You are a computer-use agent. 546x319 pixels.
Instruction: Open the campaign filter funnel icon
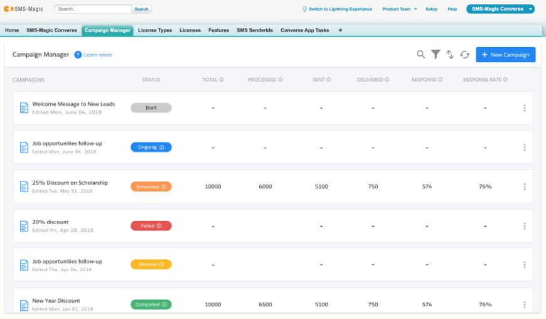tap(436, 55)
